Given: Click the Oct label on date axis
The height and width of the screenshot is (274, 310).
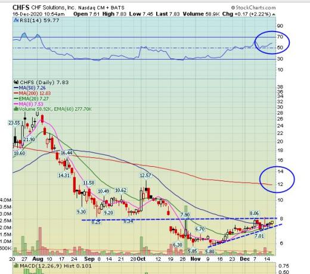Looking at the screenshot, I should click(141, 259).
